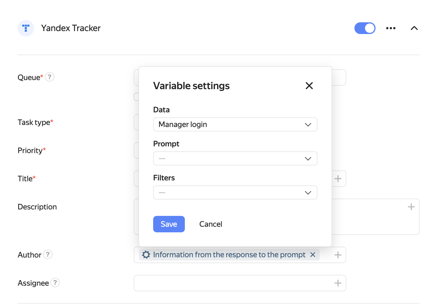The height and width of the screenshot is (308, 436).
Task: Click the Yandex Tracker app logo
Action: point(26,28)
